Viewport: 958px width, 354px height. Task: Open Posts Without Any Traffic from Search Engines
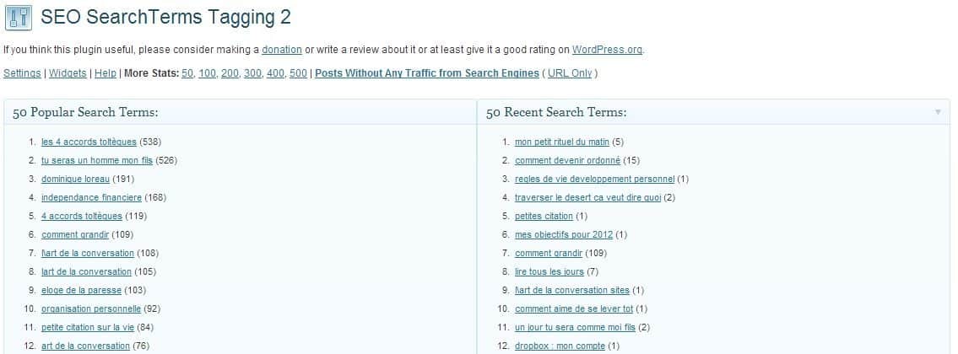pos(427,73)
